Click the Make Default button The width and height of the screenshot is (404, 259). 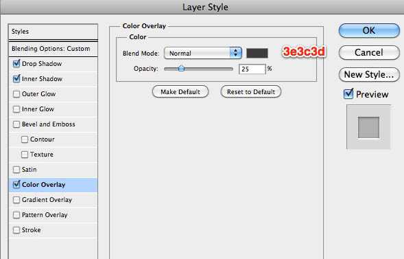coord(180,92)
